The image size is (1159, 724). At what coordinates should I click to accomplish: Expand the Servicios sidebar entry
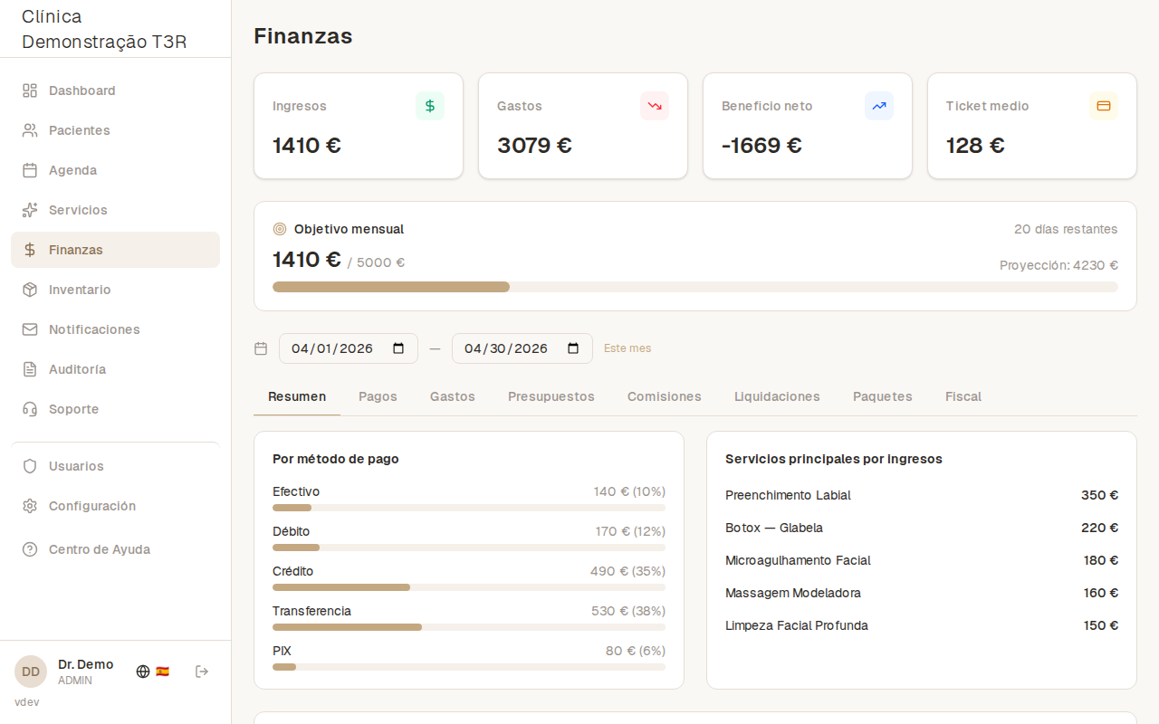tap(77, 210)
